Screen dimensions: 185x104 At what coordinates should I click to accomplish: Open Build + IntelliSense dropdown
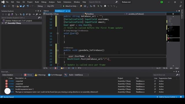click(79, 75)
